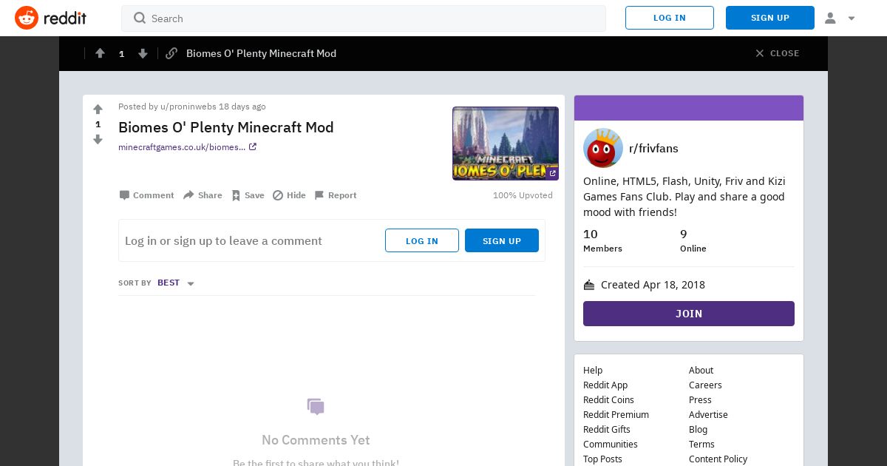The image size is (887, 466).
Task: Click the Comment button
Action: (x=146, y=195)
